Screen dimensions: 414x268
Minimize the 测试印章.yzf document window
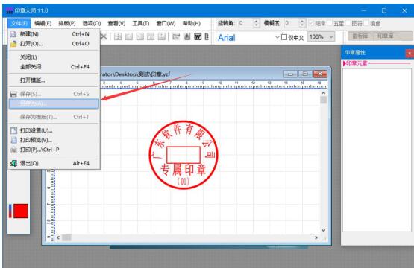point(290,74)
